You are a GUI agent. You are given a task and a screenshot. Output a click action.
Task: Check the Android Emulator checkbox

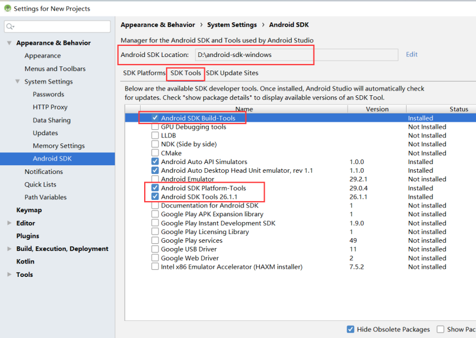point(155,179)
